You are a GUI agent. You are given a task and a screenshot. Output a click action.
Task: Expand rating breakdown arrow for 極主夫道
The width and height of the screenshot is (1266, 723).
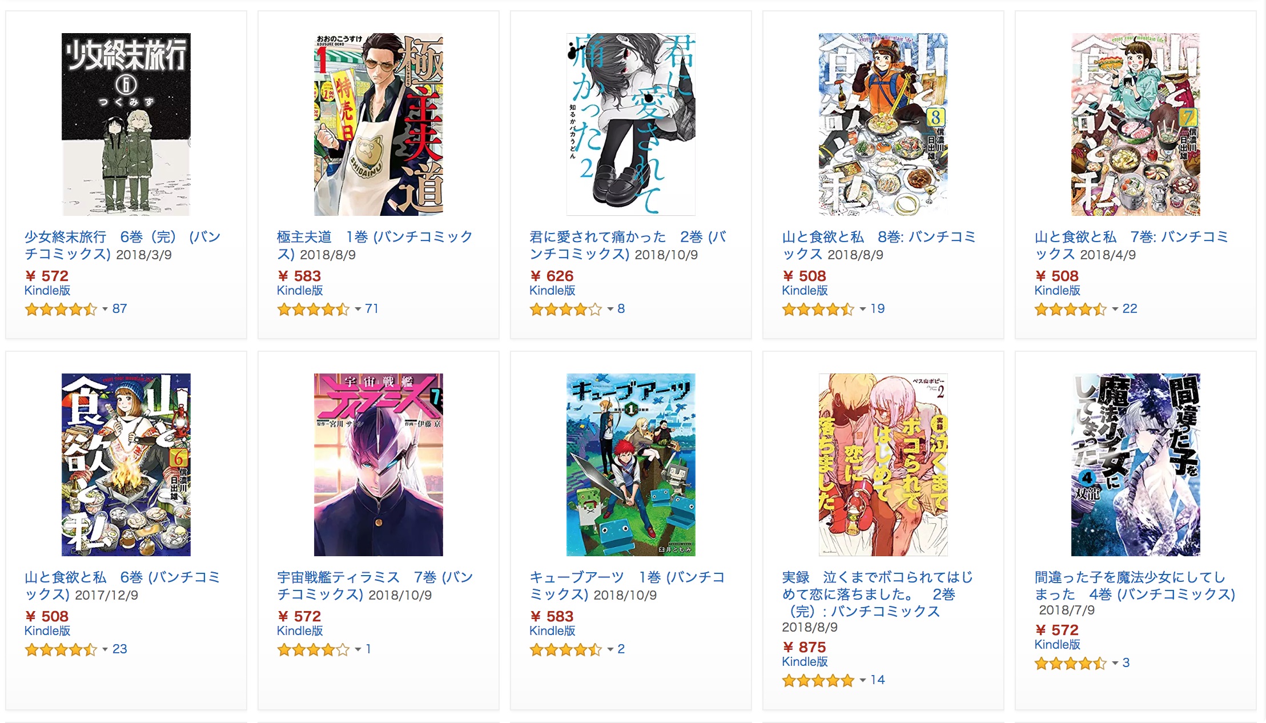click(x=358, y=309)
